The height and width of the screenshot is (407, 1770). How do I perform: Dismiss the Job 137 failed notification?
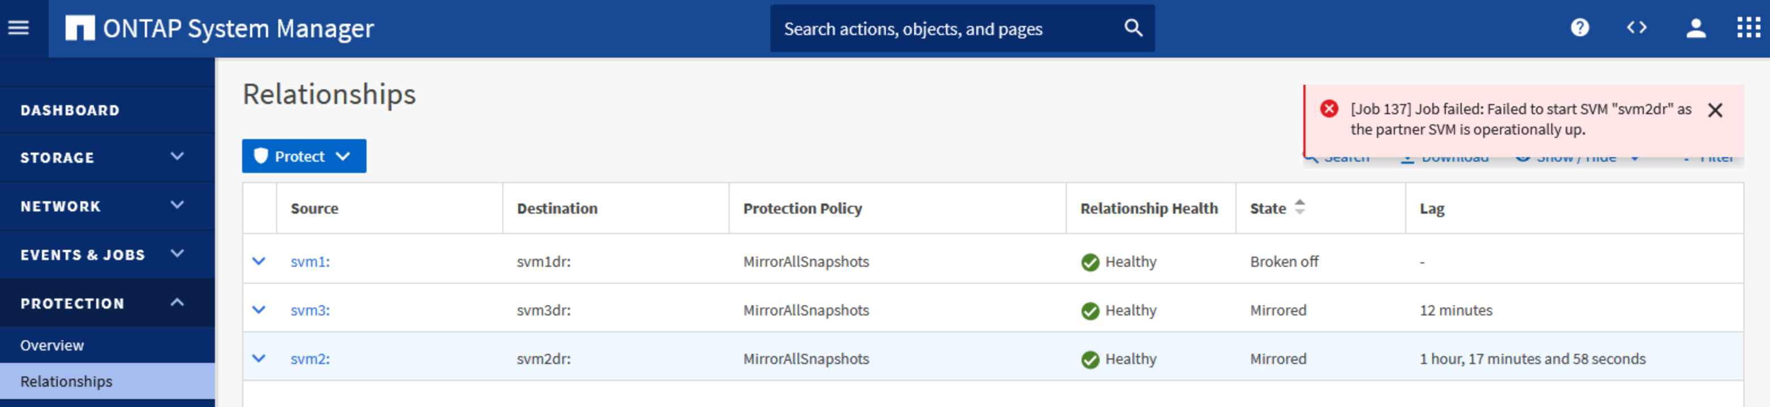pyautogui.click(x=1715, y=110)
